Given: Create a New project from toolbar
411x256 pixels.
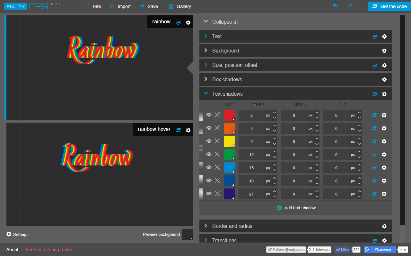Looking at the screenshot, I should pos(93,6).
